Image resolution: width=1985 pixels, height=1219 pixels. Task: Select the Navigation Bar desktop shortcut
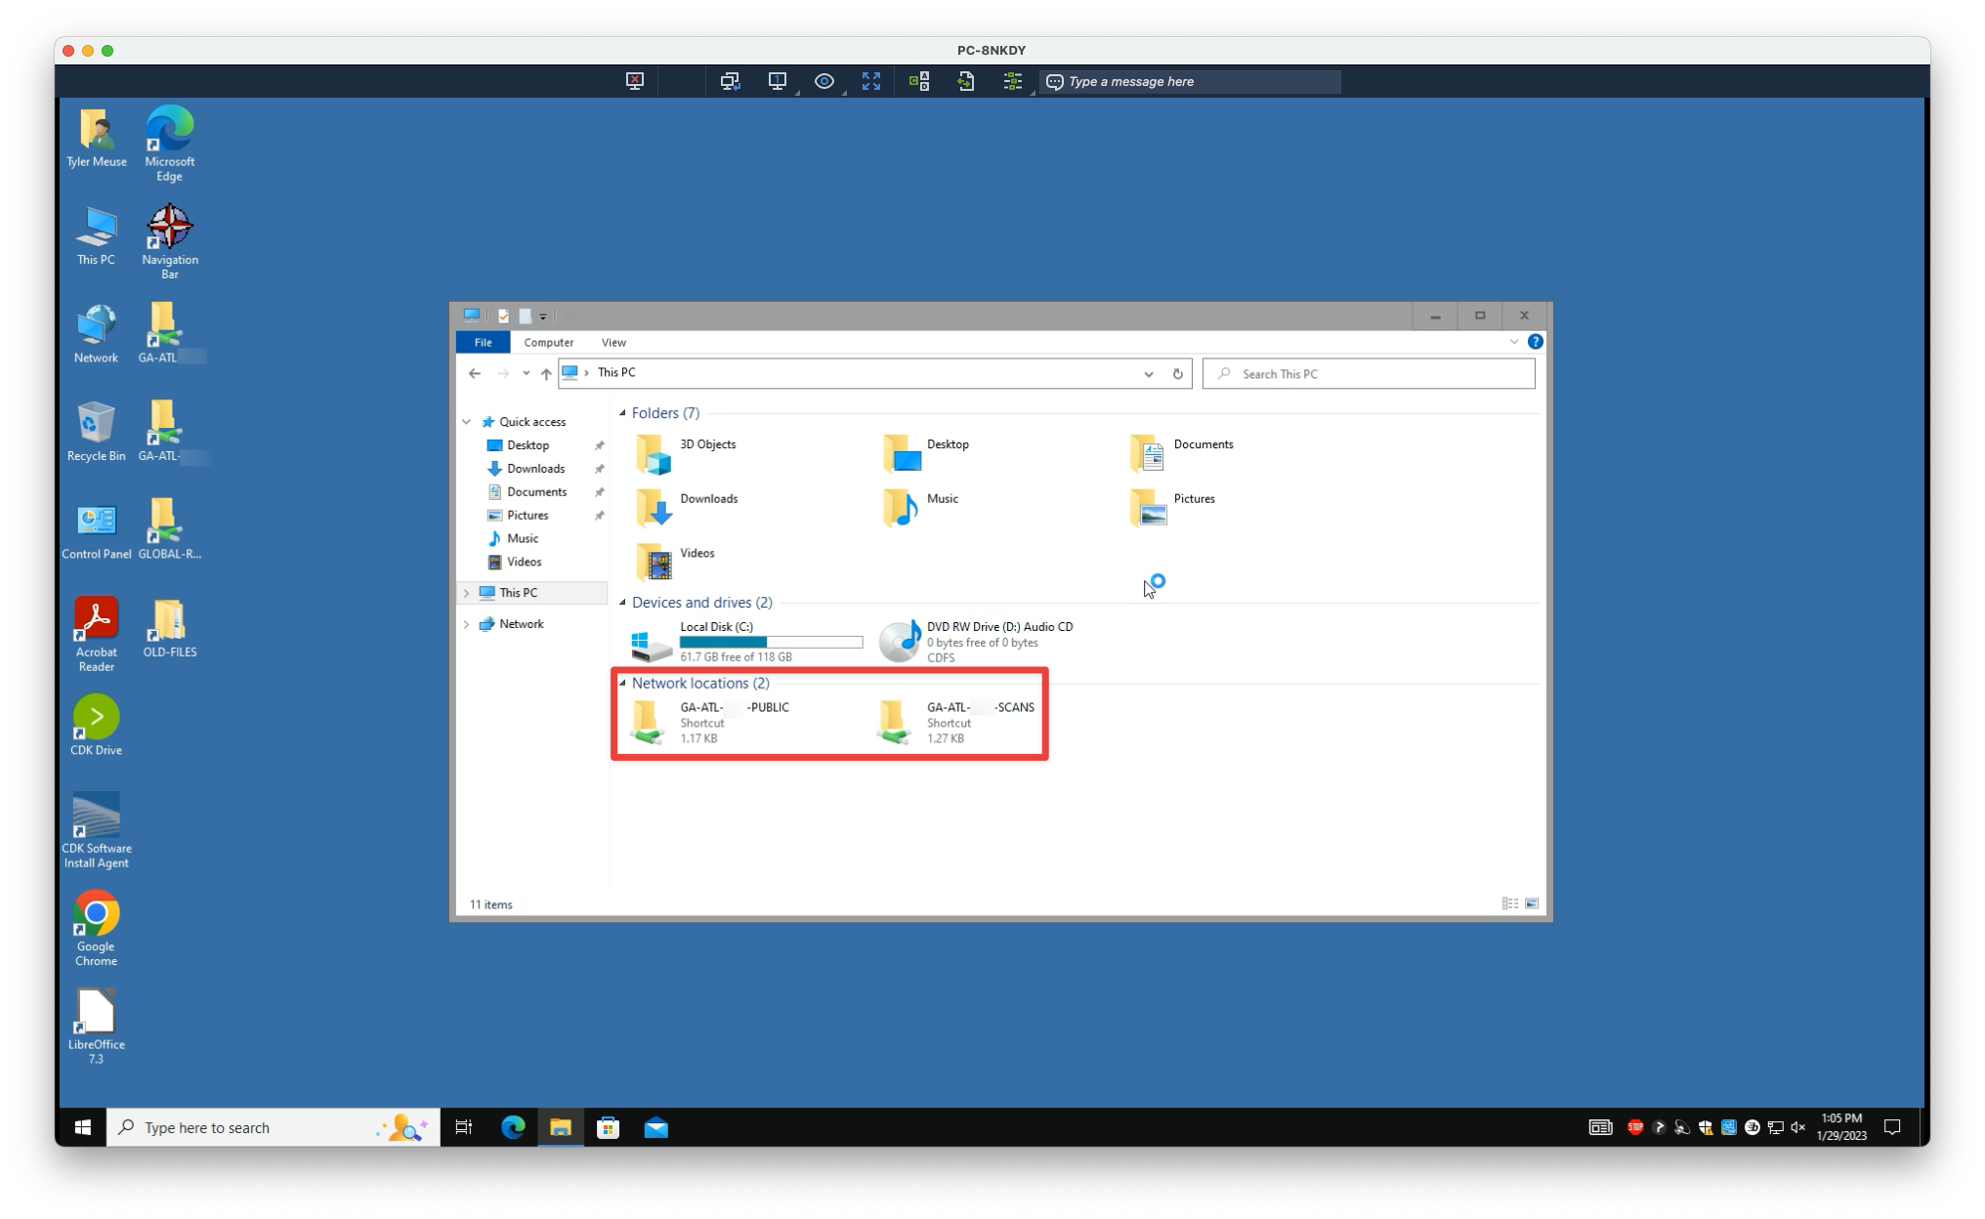coord(169,241)
